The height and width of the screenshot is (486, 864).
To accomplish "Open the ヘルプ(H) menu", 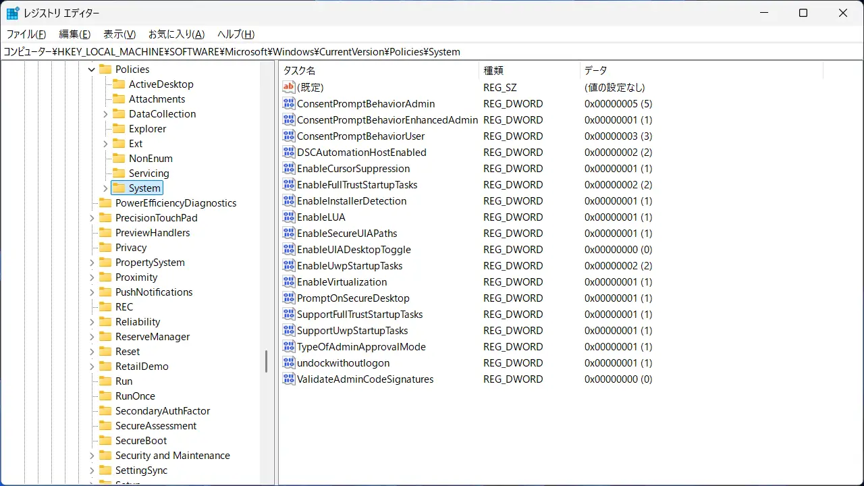I will pos(236,34).
